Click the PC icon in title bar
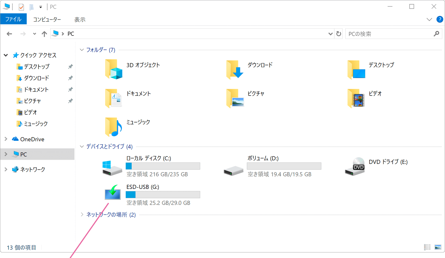Screen dimensions: 445x258 click(x=6, y=6)
